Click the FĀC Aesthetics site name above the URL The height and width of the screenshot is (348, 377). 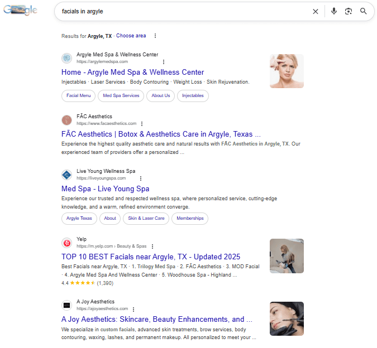point(94,117)
